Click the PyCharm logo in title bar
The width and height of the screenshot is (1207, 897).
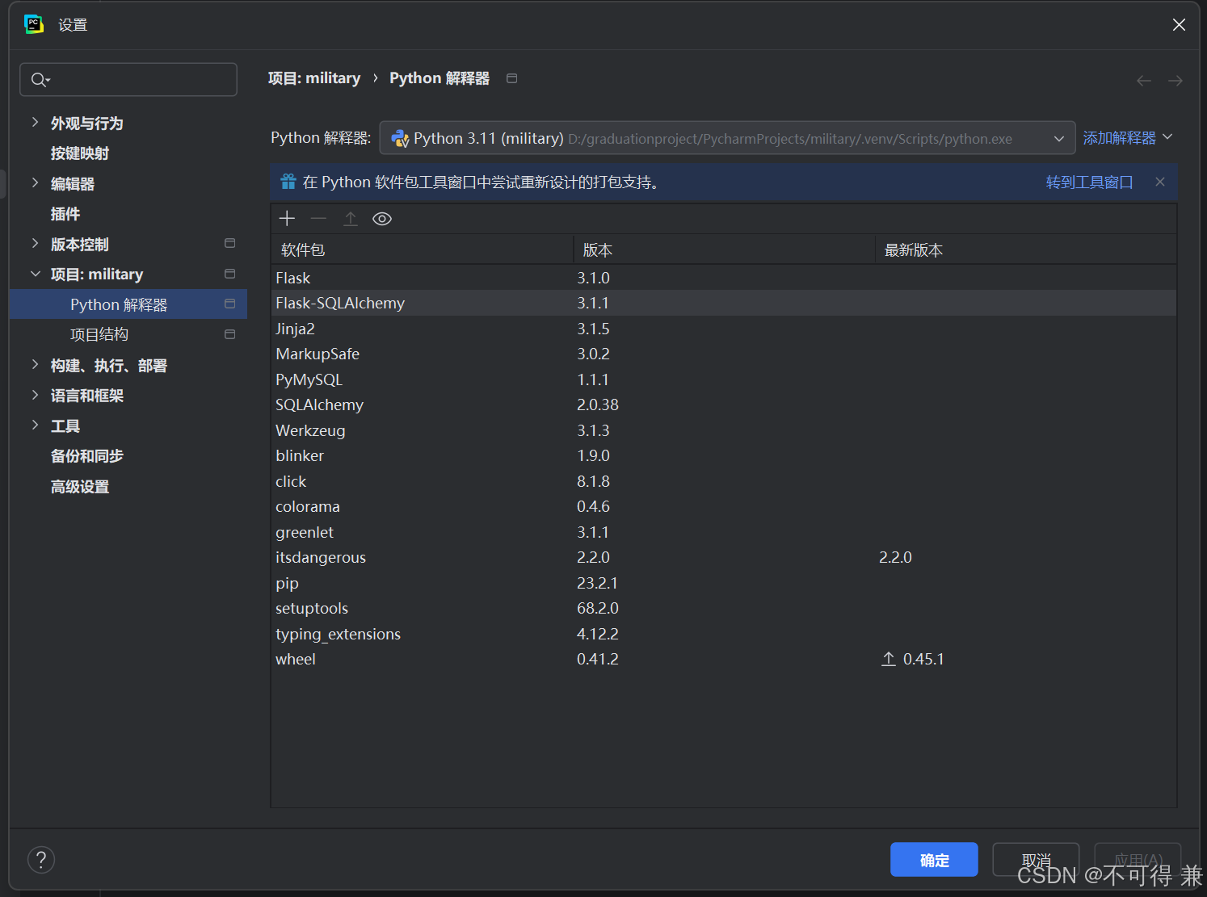(x=34, y=24)
